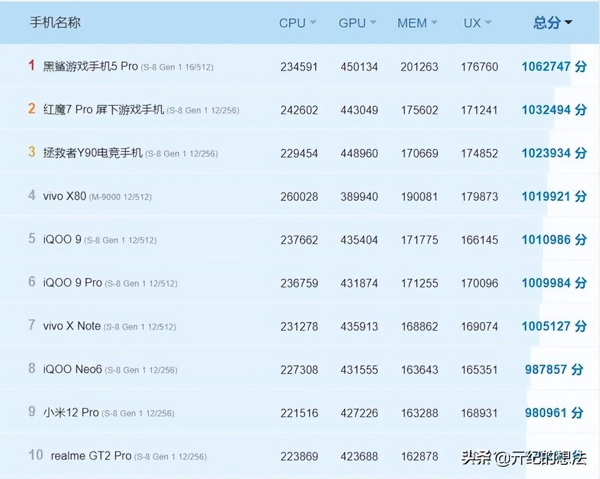Click UX score 179873
This screenshot has width=600, height=479.
pos(479,197)
